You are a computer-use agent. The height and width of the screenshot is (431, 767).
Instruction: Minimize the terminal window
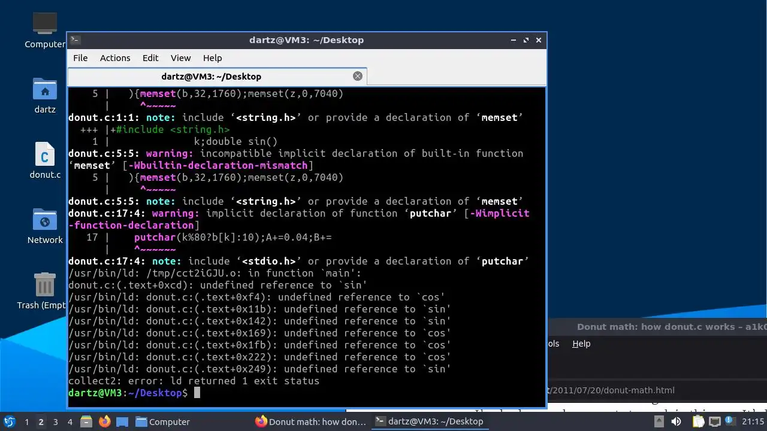pos(514,40)
